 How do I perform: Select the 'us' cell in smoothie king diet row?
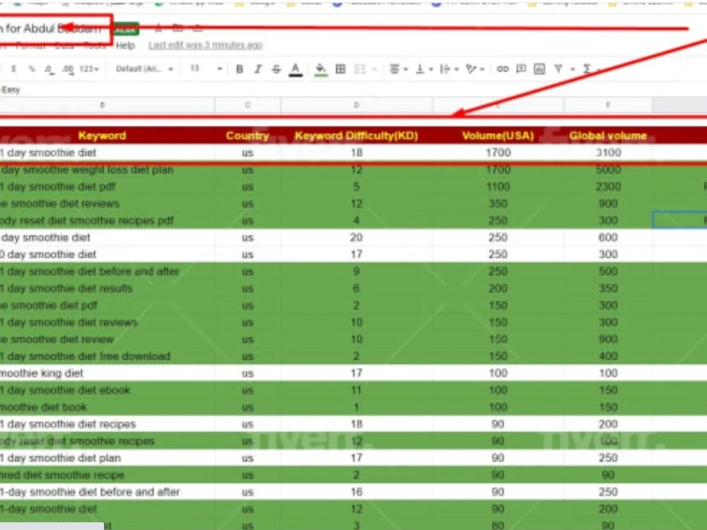(x=247, y=373)
